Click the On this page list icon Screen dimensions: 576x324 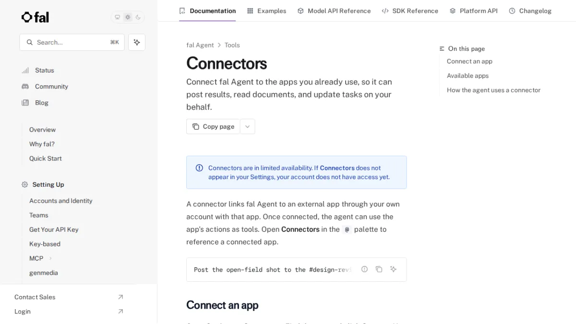tap(442, 48)
